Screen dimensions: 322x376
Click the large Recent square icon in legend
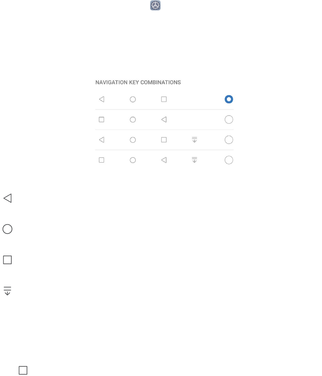coord(8,260)
